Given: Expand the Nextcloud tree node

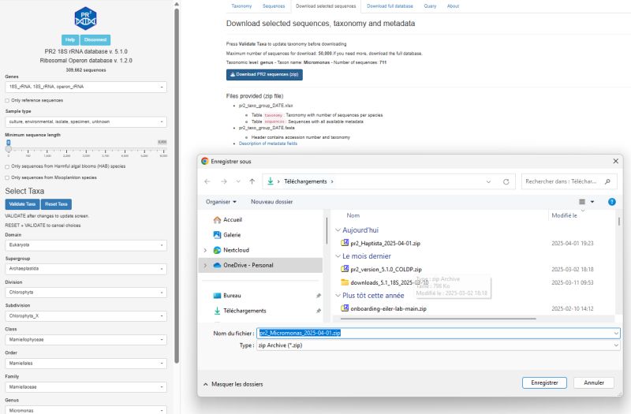Looking at the screenshot, I should coord(205,250).
